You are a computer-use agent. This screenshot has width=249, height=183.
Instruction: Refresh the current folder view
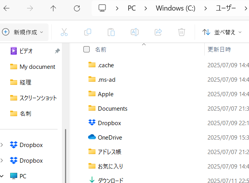tap(77, 8)
